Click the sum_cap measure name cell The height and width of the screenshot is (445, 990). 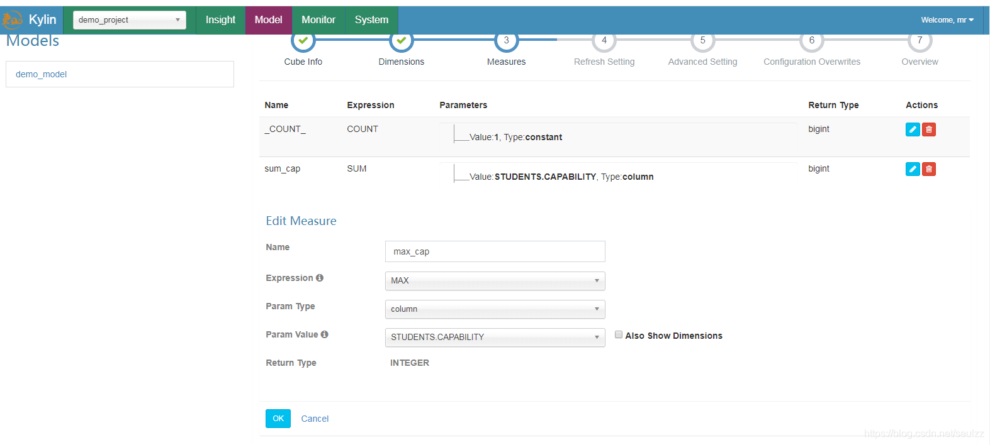click(283, 168)
